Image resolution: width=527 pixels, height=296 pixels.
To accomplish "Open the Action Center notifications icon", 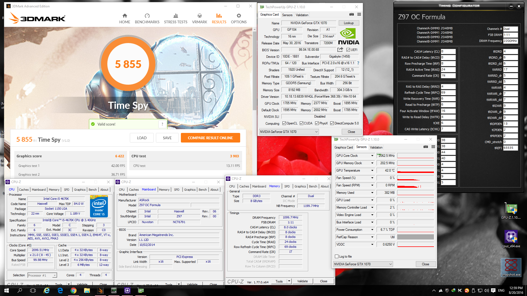I will [493, 291].
